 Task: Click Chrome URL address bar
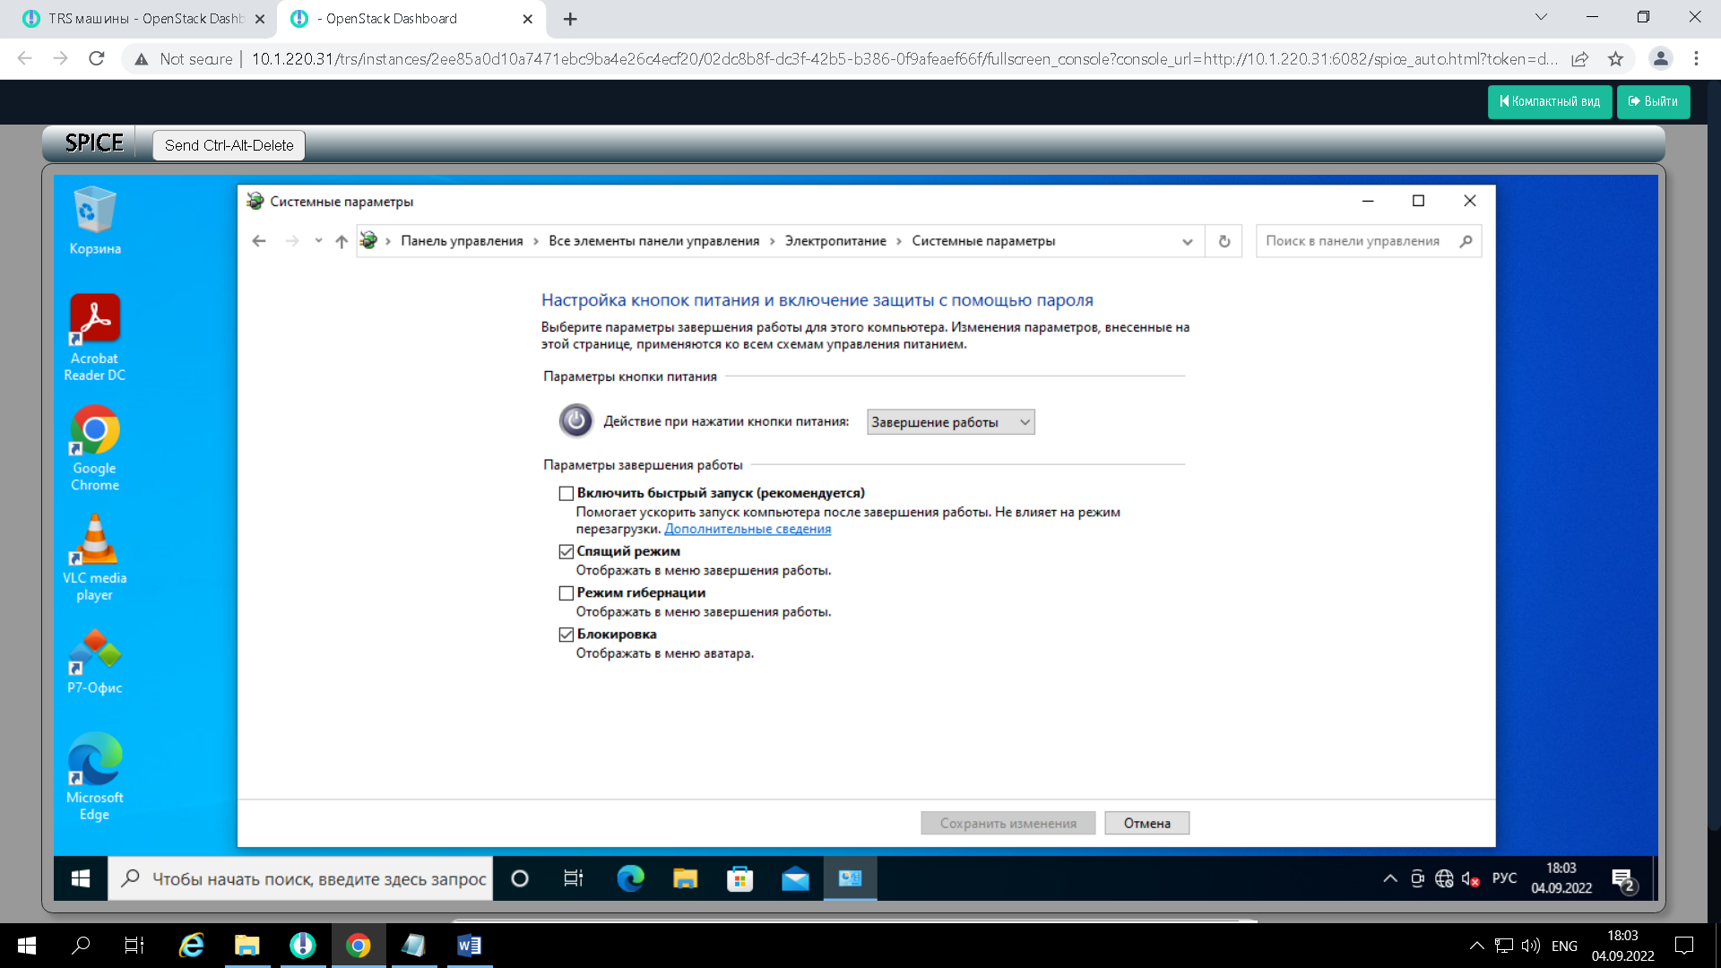[x=904, y=59]
